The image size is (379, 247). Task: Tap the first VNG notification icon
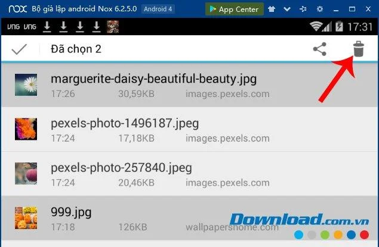pyautogui.click(x=14, y=27)
